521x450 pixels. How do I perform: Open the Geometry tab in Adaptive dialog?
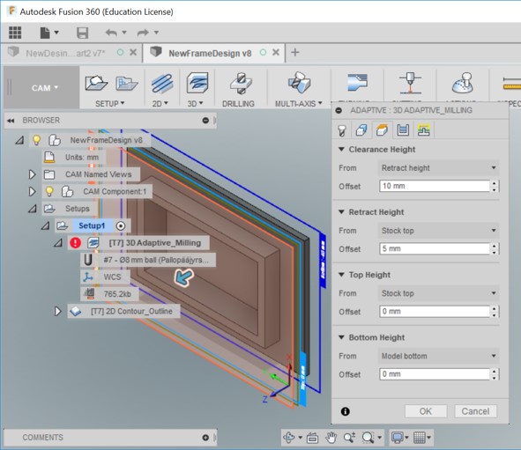coord(361,130)
